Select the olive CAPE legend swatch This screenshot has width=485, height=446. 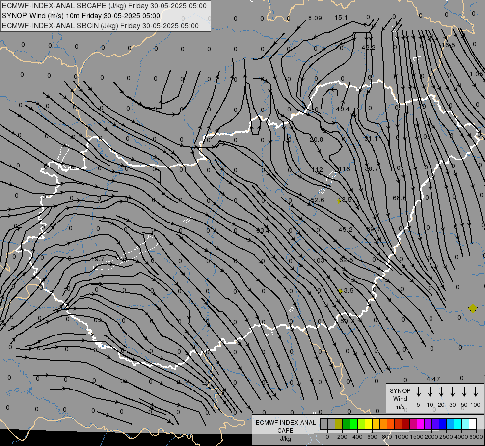pos(339,424)
